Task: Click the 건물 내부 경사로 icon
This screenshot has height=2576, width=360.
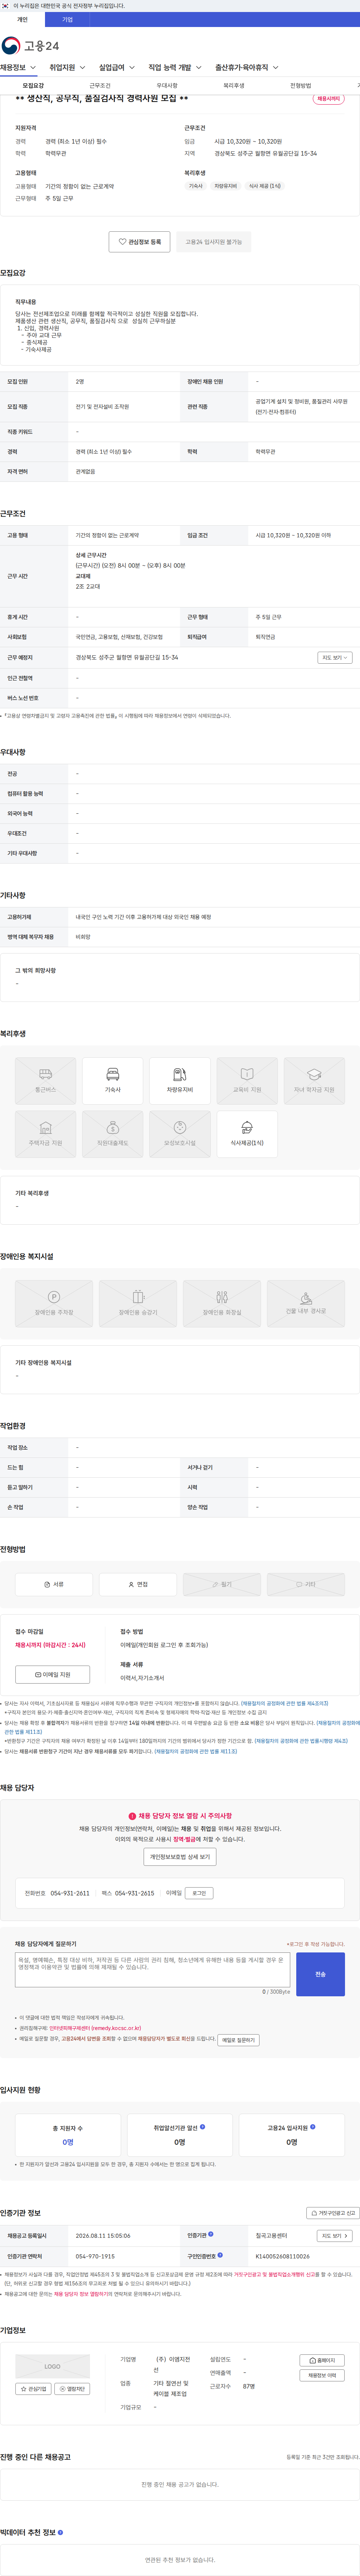Action: point(306,1304)
